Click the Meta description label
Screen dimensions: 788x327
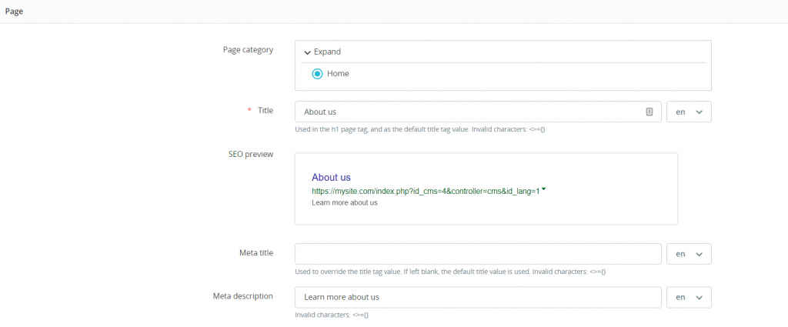pos(243,295)
